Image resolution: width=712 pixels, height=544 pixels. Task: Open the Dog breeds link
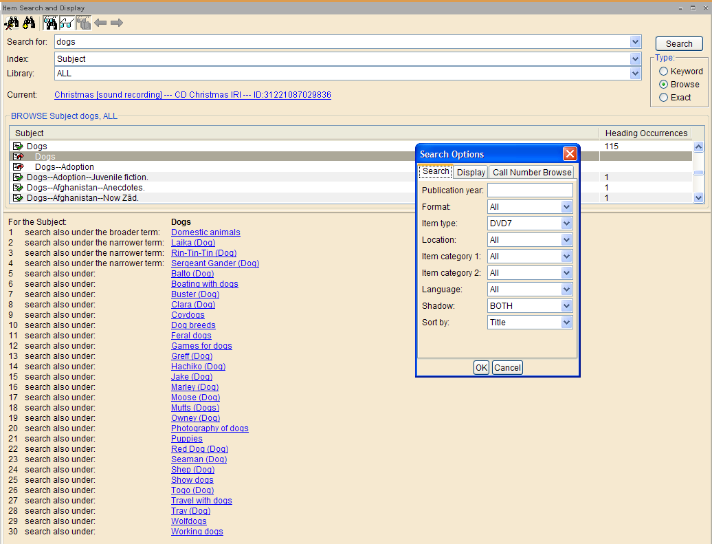click(193, 325)
